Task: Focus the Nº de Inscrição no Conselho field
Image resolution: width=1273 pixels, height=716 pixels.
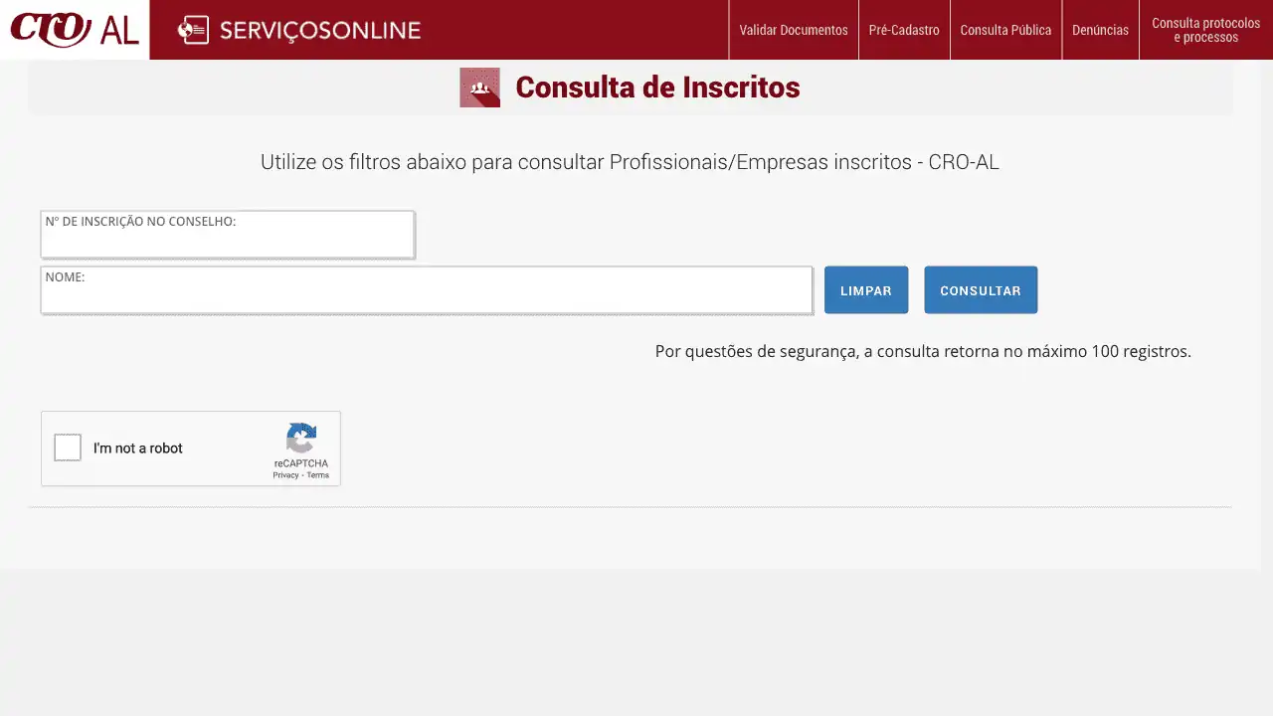Action: tap(227, 239)
